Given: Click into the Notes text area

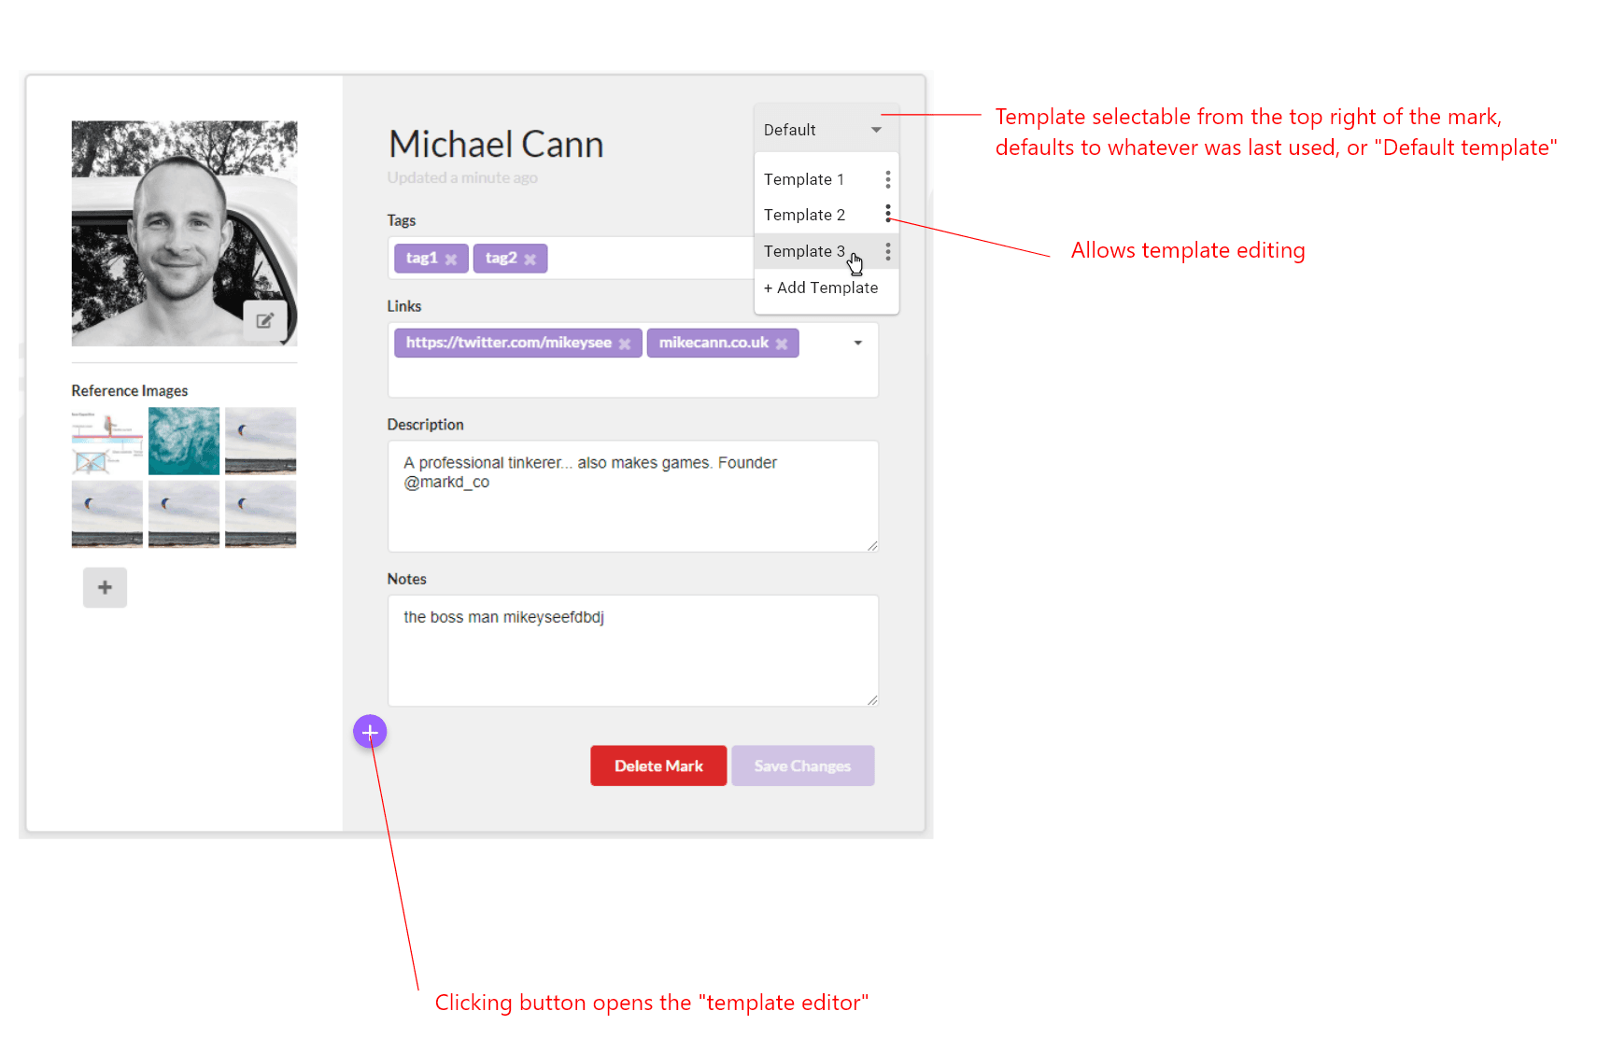Looking at the screenshot, I should coord(632,658).
